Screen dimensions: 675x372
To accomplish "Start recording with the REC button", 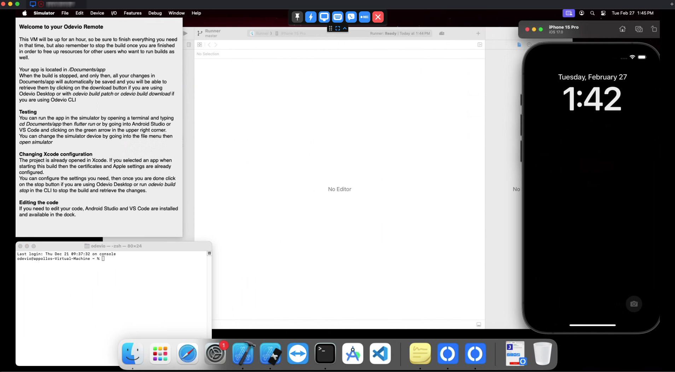I will 364,17.
